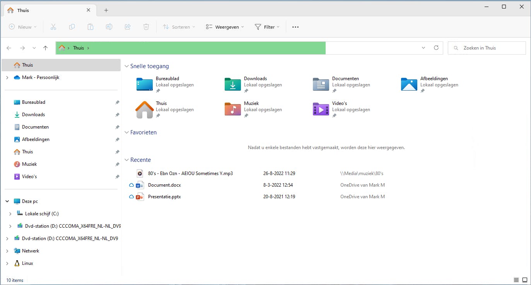Expand the Linux tree node
Viewport: 531px width, 285px height.
point(7,263)
